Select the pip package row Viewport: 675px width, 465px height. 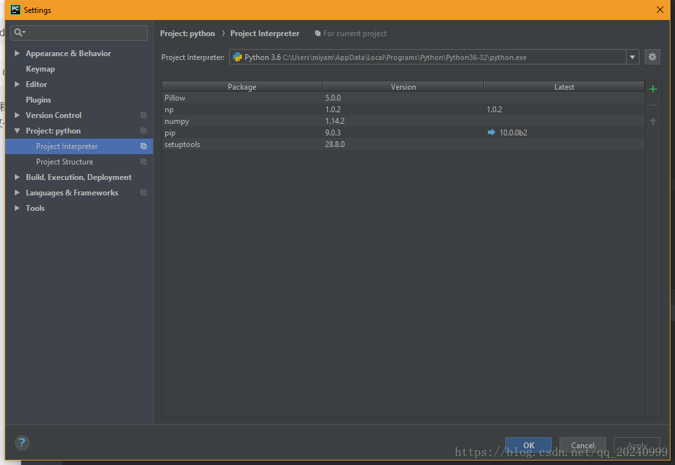pos(403,132)
